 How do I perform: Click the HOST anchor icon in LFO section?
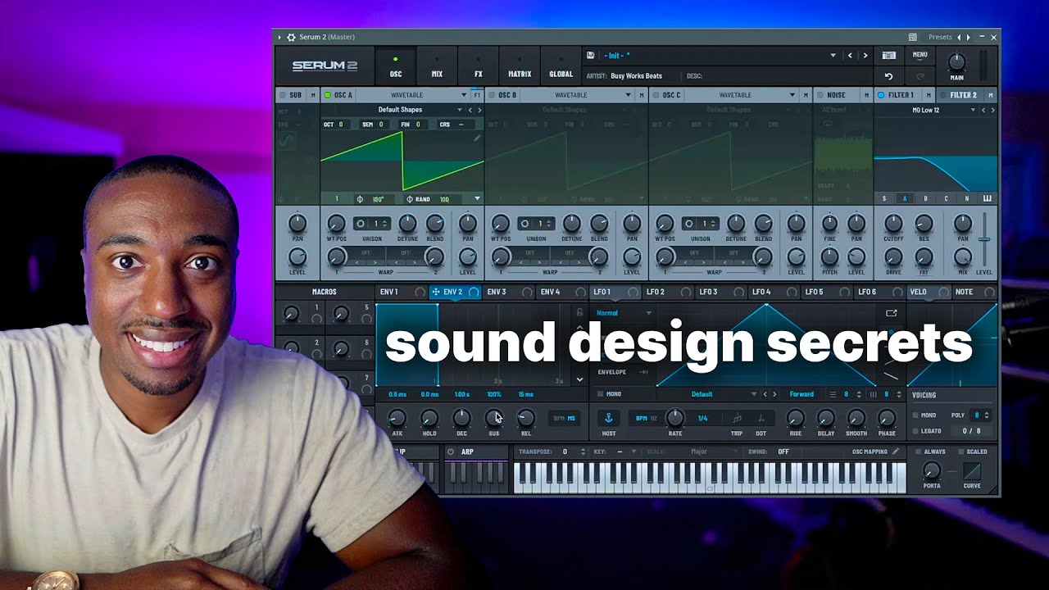coord(609,418)
